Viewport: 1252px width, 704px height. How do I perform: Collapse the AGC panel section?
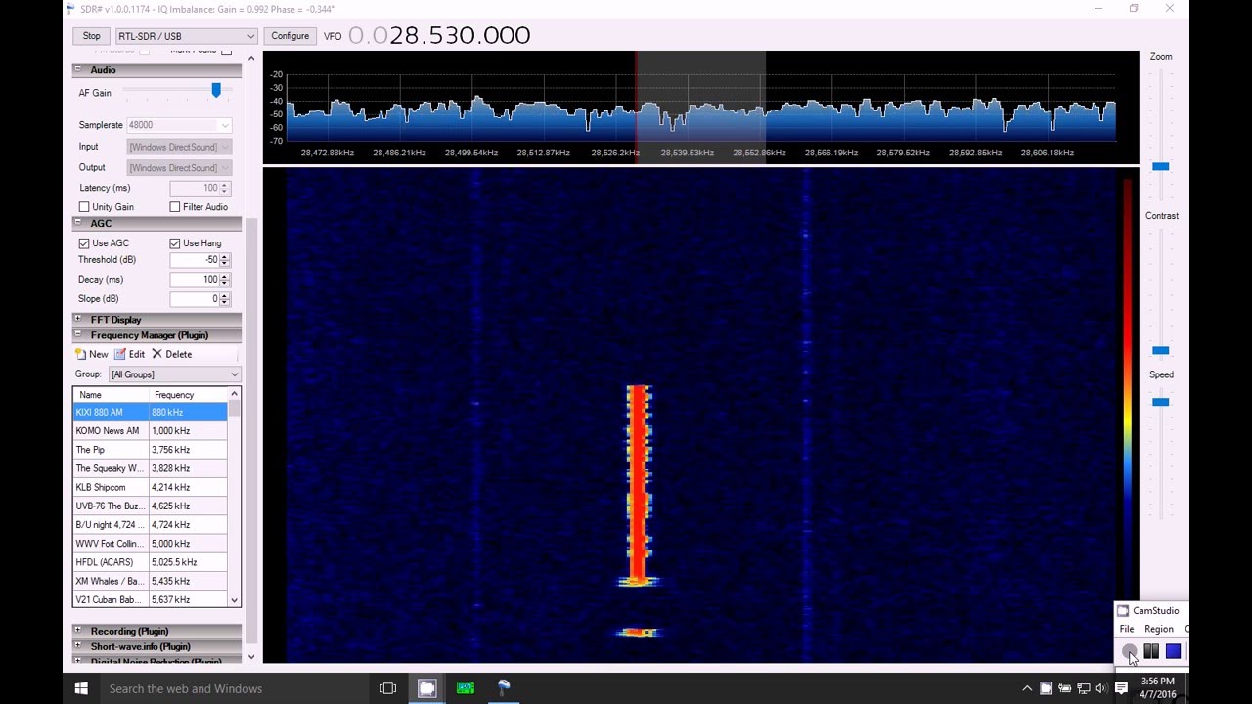77,224
